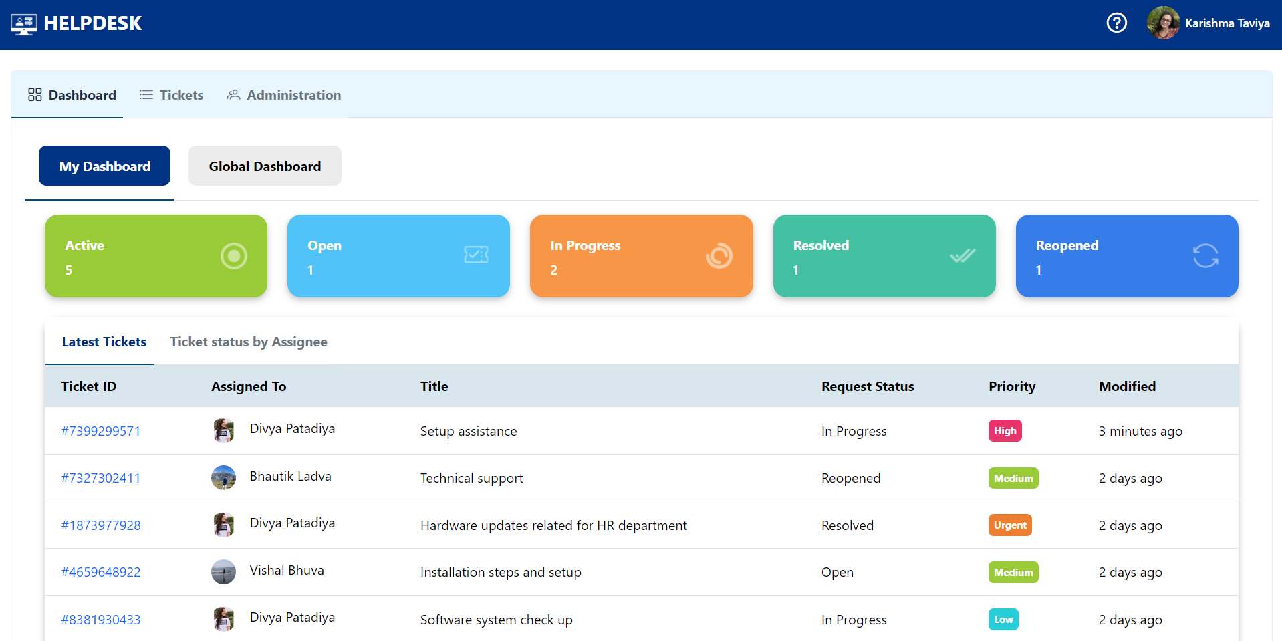
Task: Click the Urgent priority badge
Action: tap(1010, 525)
